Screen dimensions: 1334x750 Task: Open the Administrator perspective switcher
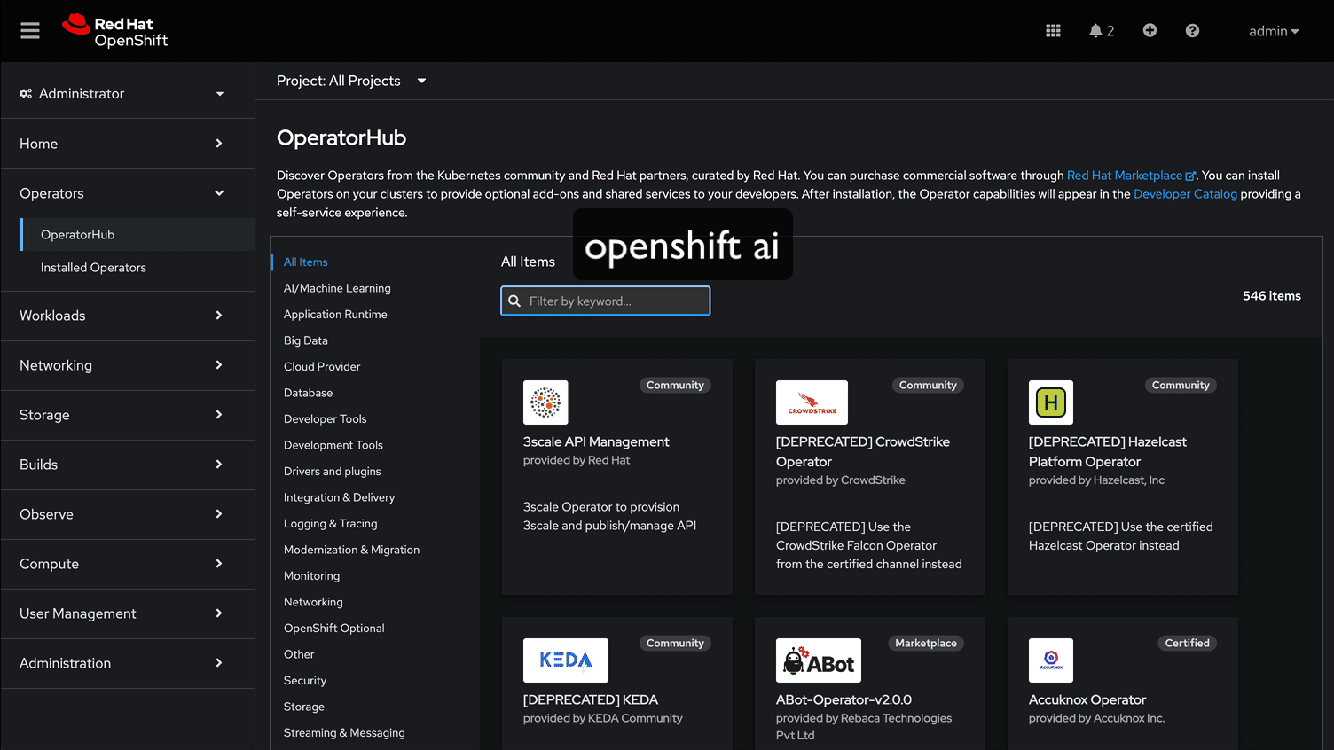[128, 93]
